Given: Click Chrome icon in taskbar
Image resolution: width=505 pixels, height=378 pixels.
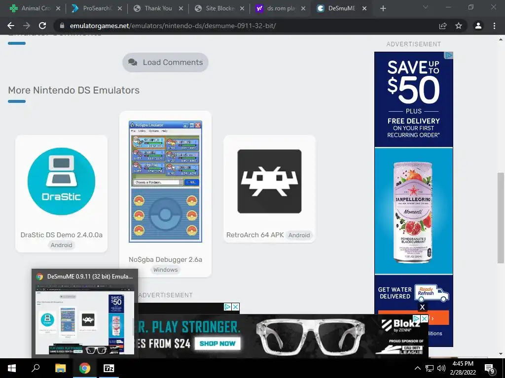Looking at the screenshot, I should tap(85, 368).
